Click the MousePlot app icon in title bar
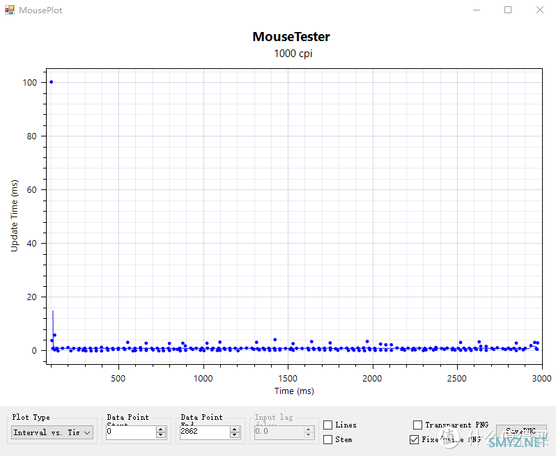The width and height of the screenshot is (556, 456). pyautogui.click(x=10, y=10)
